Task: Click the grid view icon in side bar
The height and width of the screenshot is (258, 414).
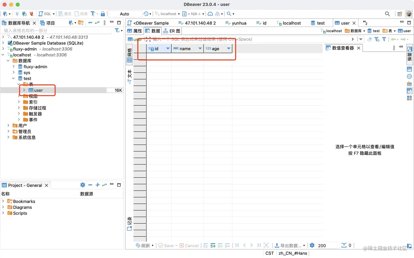Action: [130, 60]
